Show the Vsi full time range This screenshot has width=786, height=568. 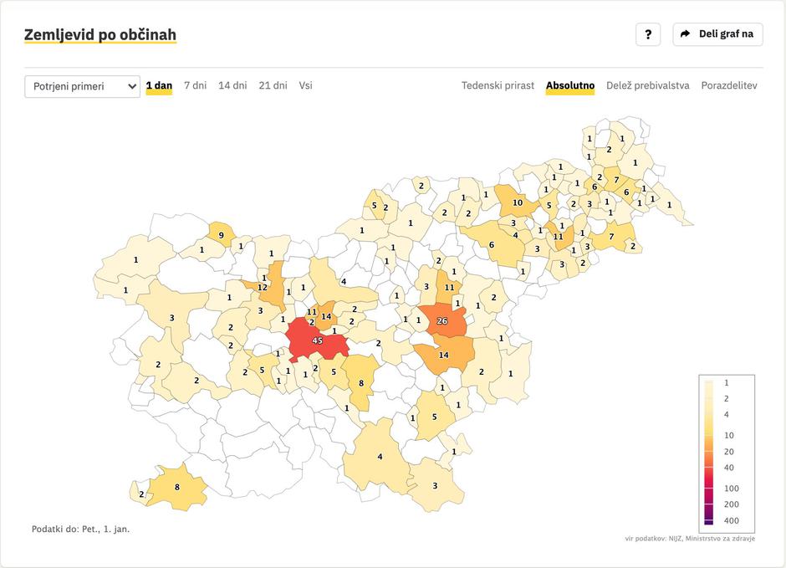[x=305, y=85]
